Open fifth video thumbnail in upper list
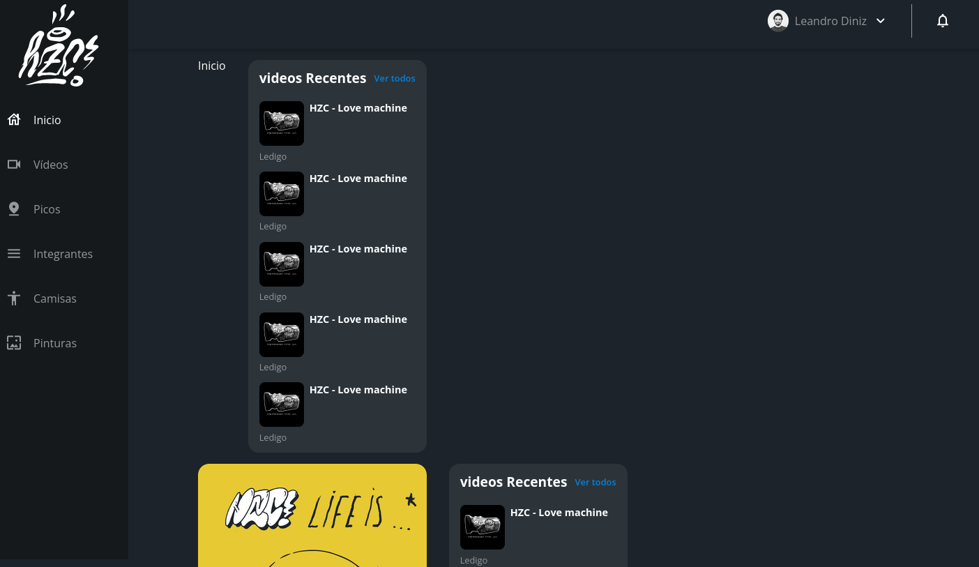The image size is (979, 567). 282,405
